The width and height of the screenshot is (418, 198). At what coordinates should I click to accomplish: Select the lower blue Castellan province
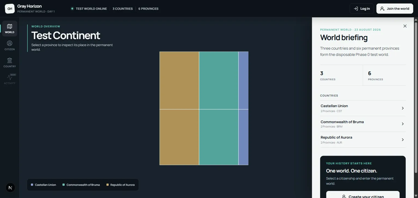pos(244,137)
